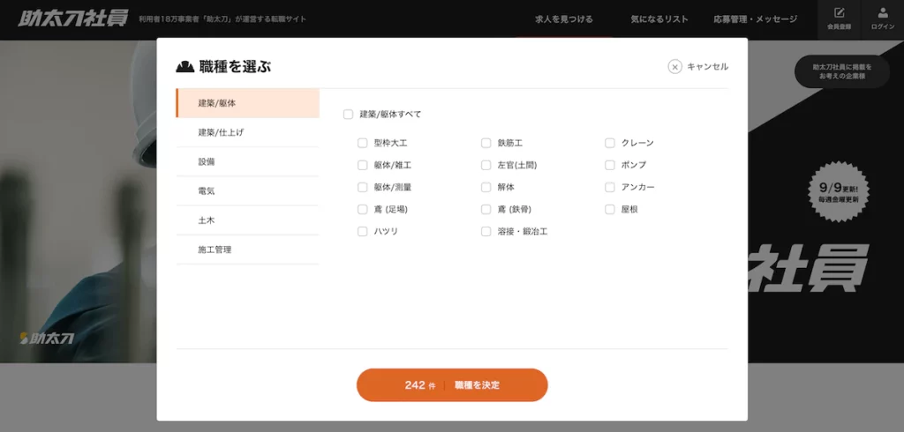Check the 躯体/雑工 checkbox
The height and width of the screenshot is (432, 904).
362,166
